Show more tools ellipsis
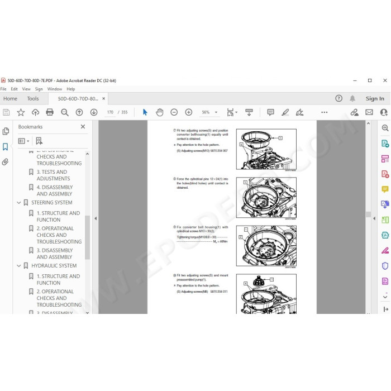This screenshot has height=391, width=391. click(x=324, y=112)
